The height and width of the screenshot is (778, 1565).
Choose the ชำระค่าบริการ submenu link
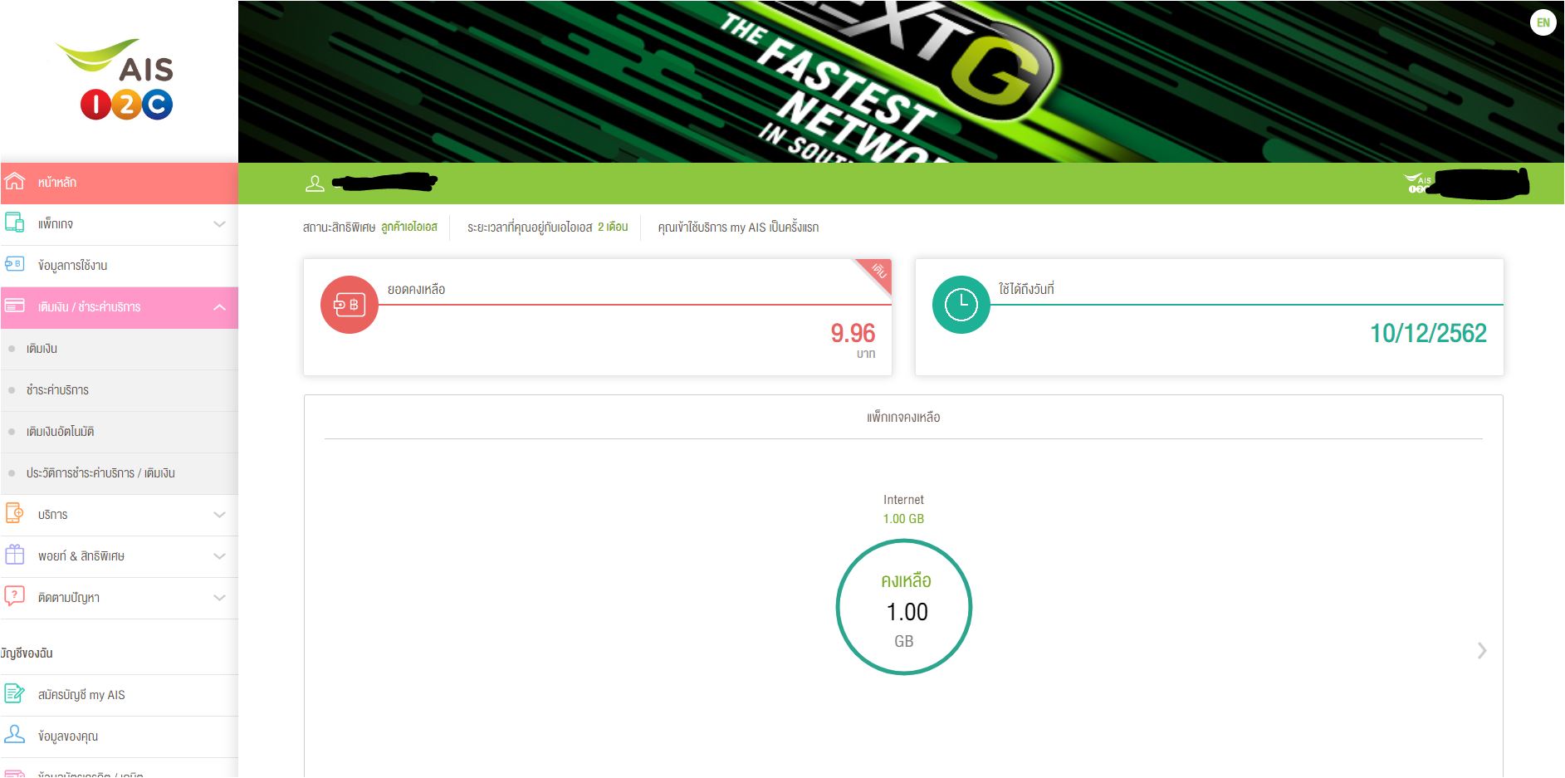tap(57, 390)
